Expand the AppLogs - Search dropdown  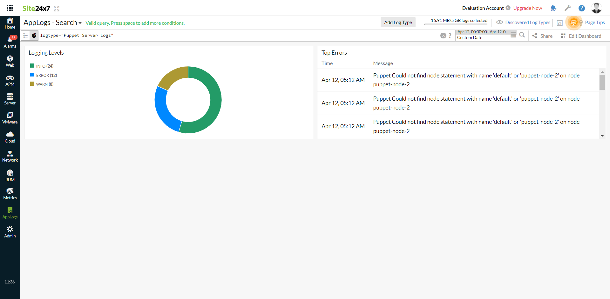(80, 23)
